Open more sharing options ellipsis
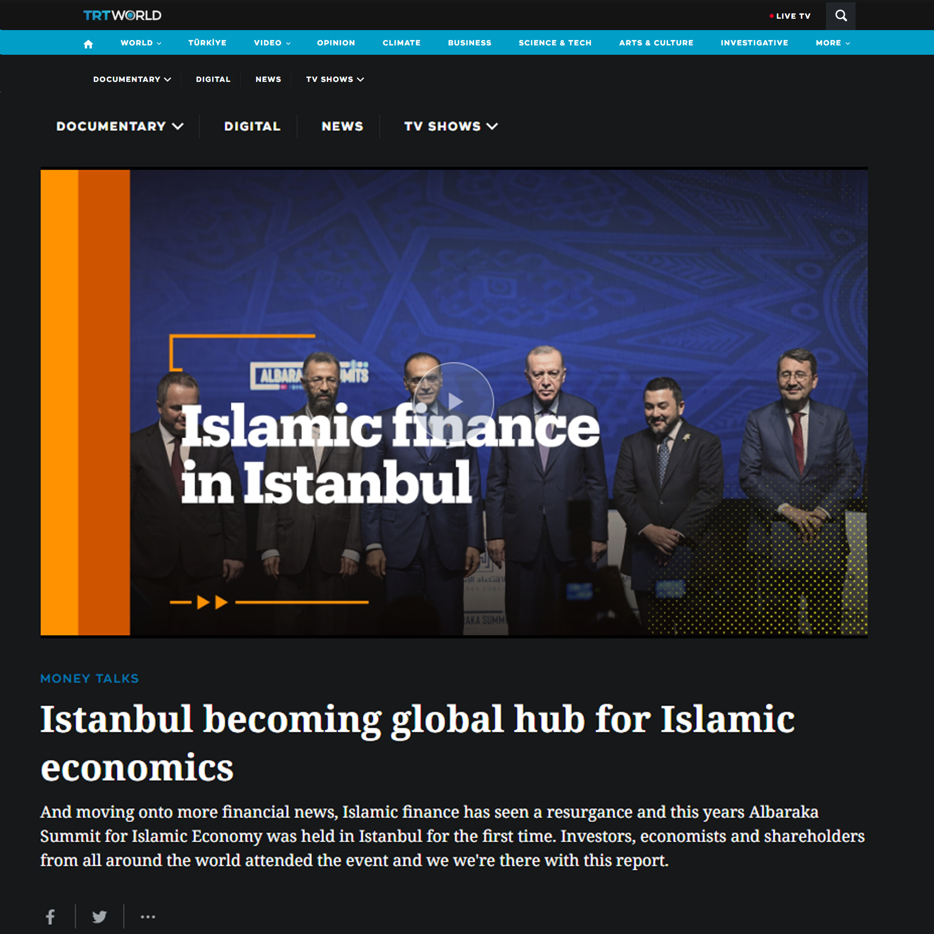The height and width of the screenshot is (934, 934). point(148,917)
